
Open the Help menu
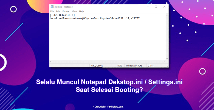click(81, 11)
